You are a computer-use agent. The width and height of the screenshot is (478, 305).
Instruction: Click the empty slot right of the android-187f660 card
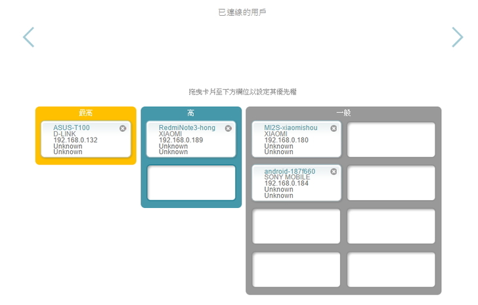(x=391, y=183)
